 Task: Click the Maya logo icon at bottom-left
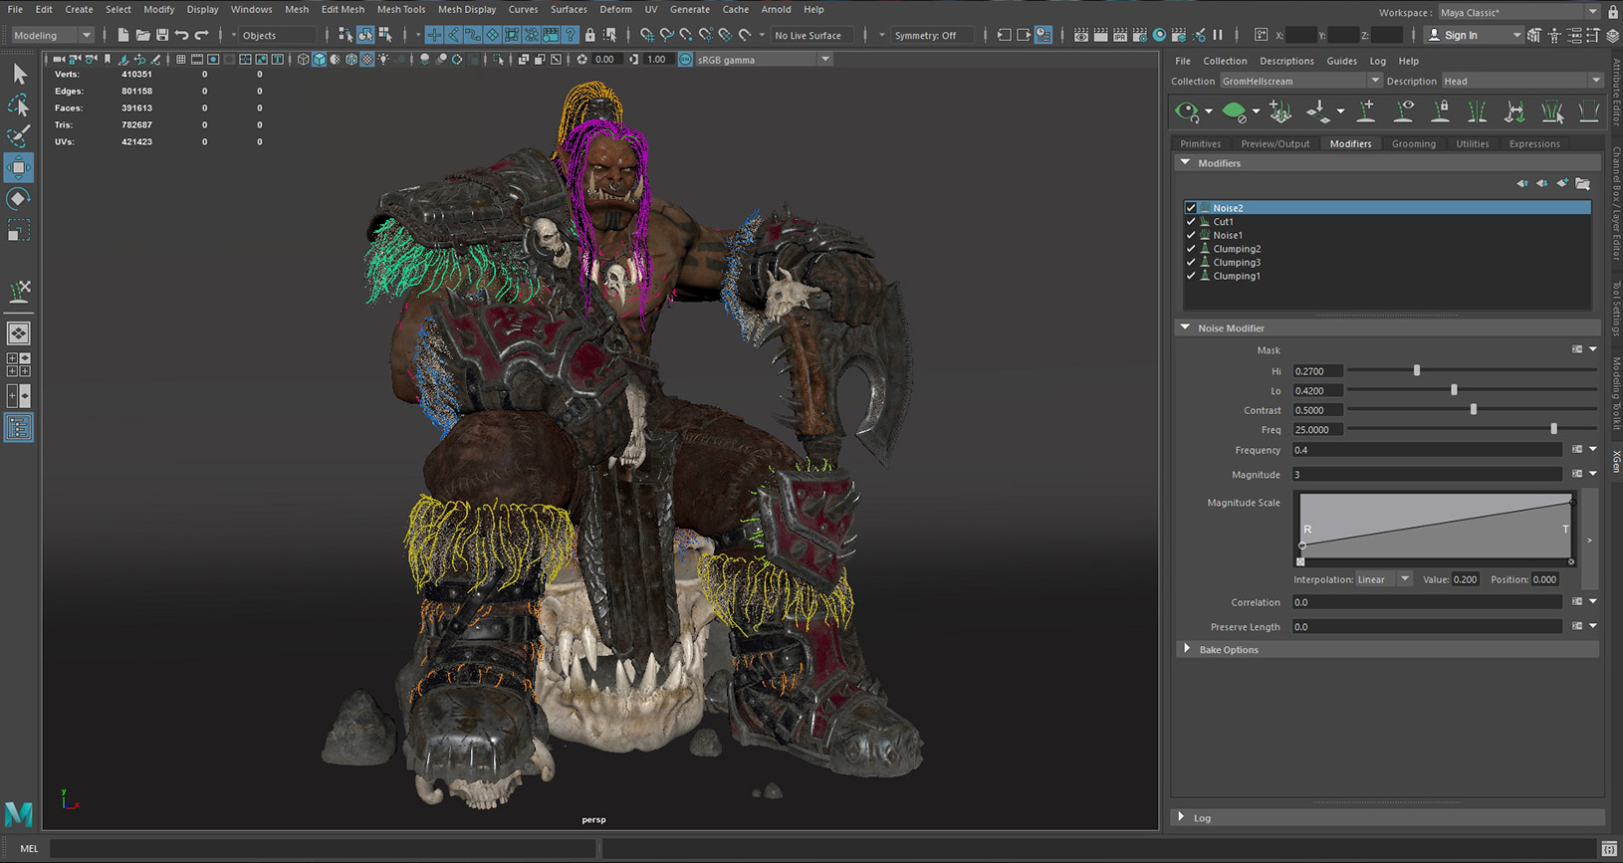click(19, 814)
